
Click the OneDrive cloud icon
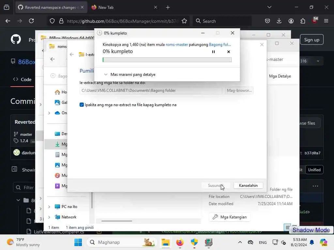(x=57, y=113)
